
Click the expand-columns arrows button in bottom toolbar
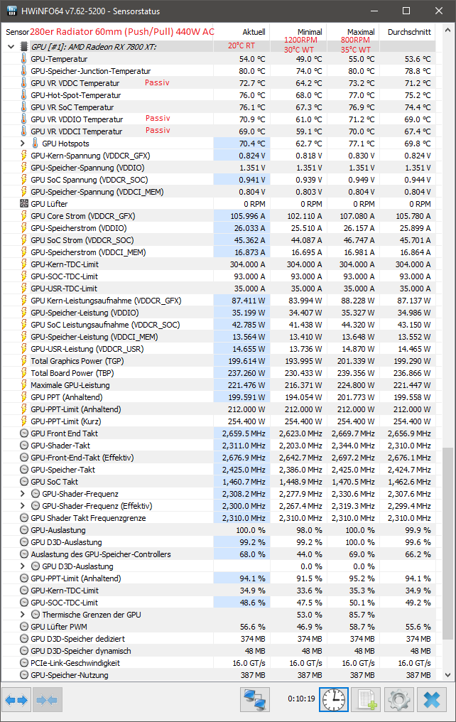16,701
